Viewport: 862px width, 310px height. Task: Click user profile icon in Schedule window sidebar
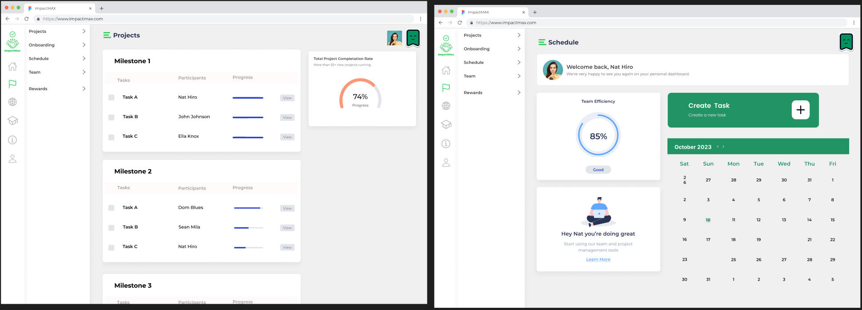pyautogui.click(x=446, y=163)
